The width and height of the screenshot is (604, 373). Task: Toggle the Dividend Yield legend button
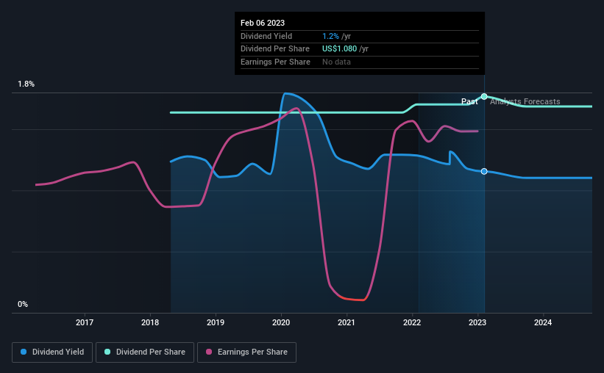tap(52, 352)
